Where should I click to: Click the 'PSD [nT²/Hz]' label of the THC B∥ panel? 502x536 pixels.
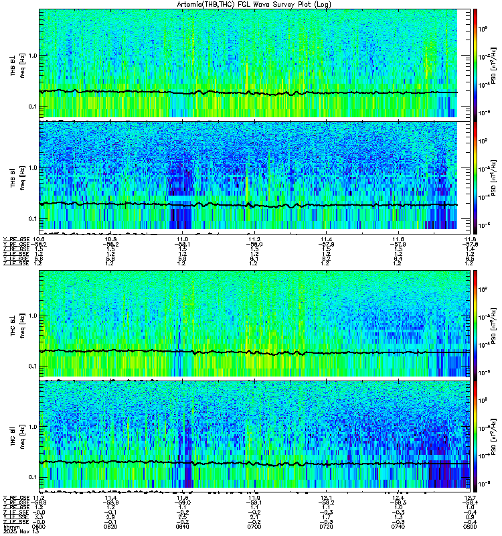[493, 436]
